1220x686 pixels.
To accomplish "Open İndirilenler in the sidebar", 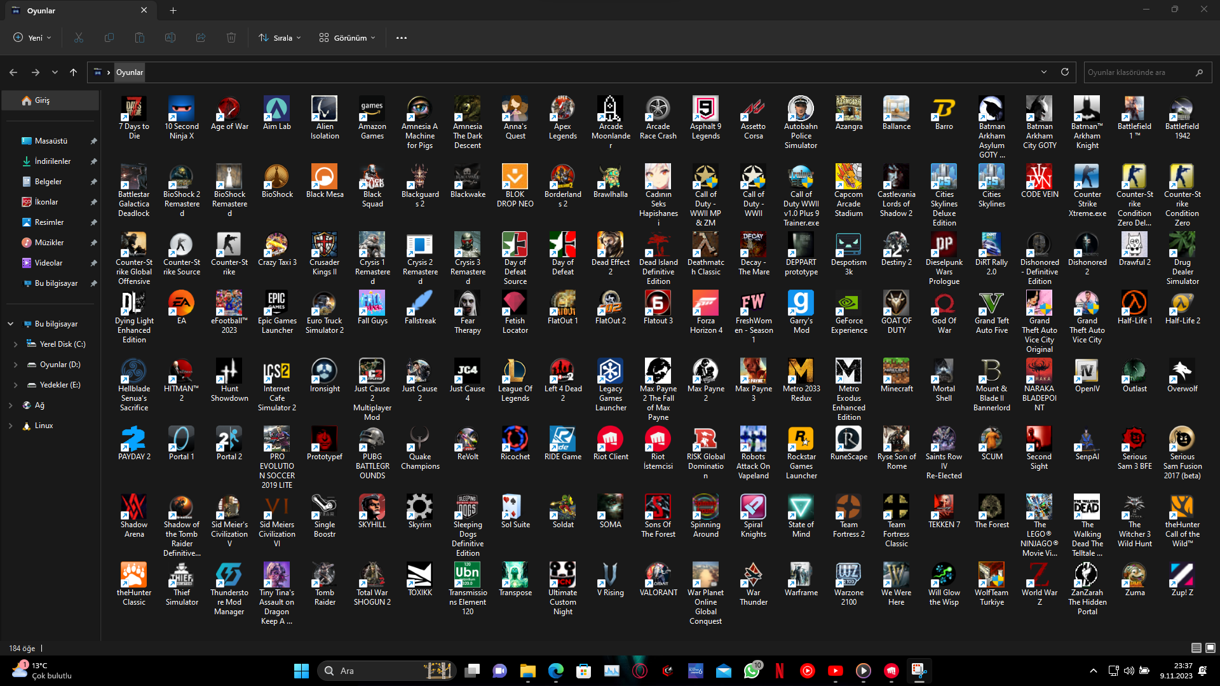I will point(52,161).
